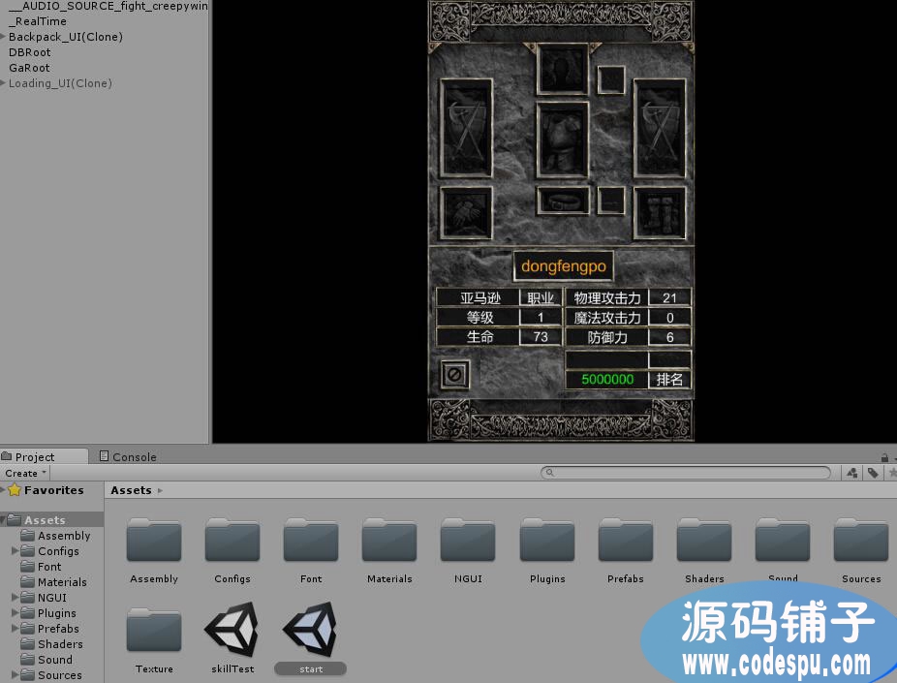Viewport: 897px width, 683px height.
Task: Select Font folder in project tree
Action: pyautogui.click(x=41, y=567)
